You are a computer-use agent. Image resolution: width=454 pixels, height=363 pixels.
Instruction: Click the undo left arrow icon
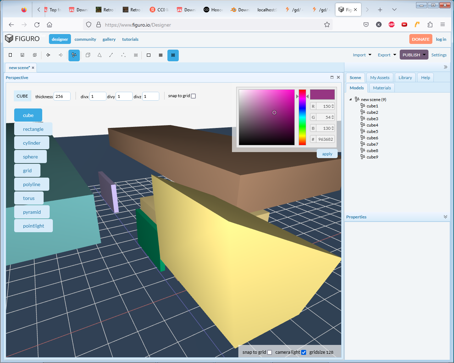pyautogui.click(x=48, y=55)
